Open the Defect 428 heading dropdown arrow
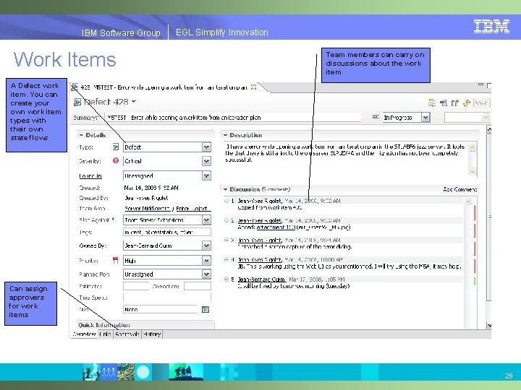The width and height of the screenshot is (521, 390). coord(134,102)
